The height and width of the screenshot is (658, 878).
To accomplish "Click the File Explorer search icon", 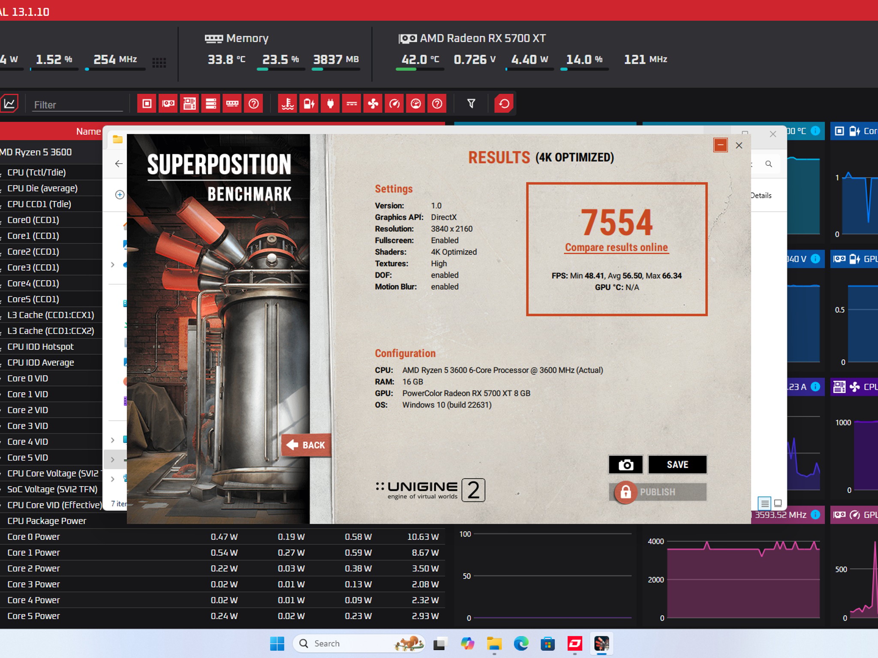I will click(x=769, y=164).
